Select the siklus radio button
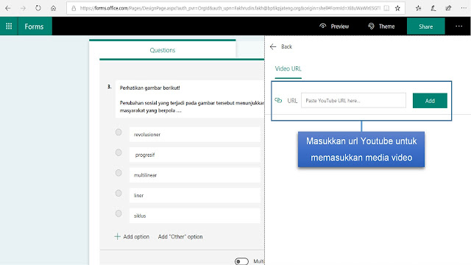 click(x=118, y=213)
